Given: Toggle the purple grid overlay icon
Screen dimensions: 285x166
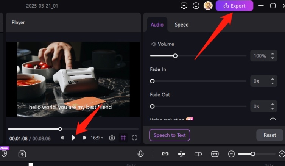Looking at the screenshot, I should 123,138.
